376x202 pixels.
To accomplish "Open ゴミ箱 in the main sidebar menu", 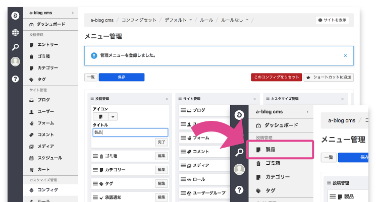I will point(50,56).
